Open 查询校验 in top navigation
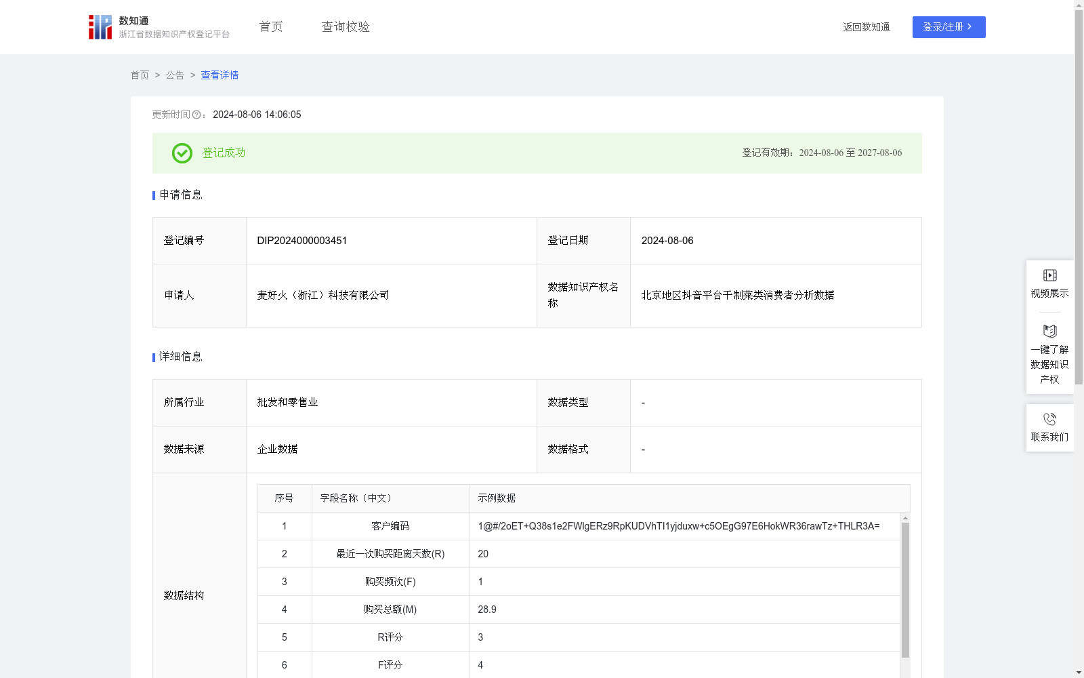1084x678 pixels. 346,27
